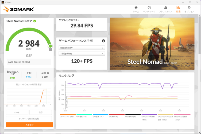Image resolution: width=201 pixels, height=134 pixels.
Task: Click the Steel Nomad スコア heading
Action: pyautogui.click(x=19, y=21)
